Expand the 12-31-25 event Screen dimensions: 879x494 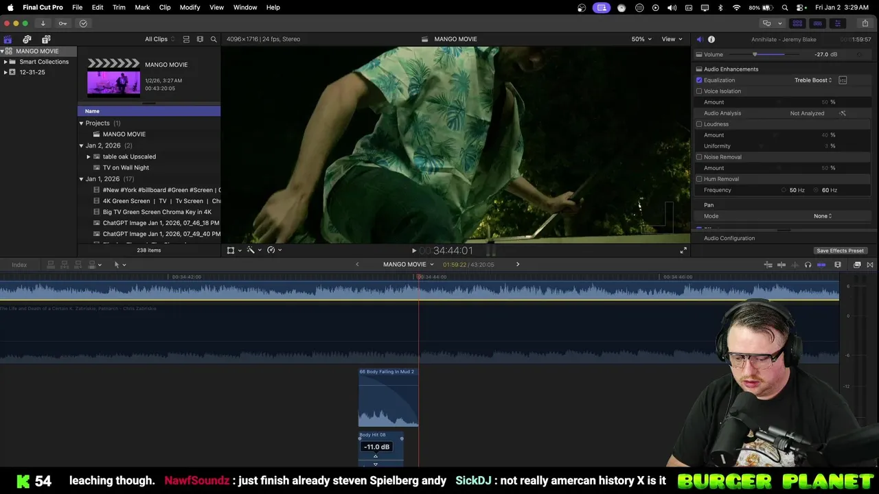coord(5,72)
